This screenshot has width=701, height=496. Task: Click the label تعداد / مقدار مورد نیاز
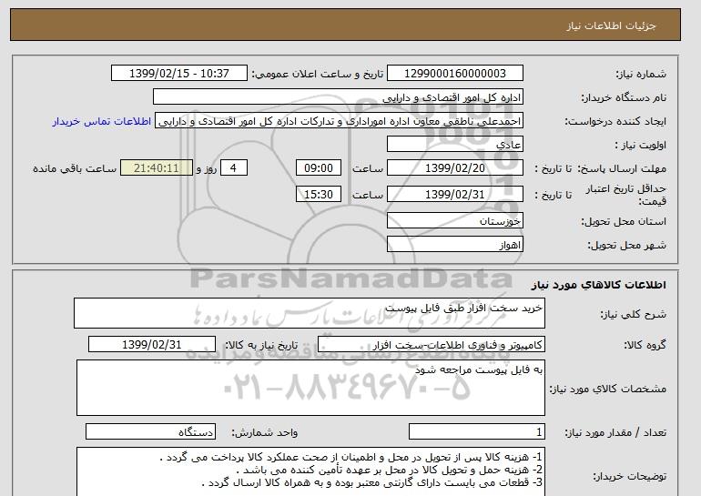[x=615, y=432]
